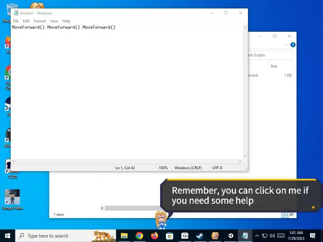Click File Explorer horizontal scrollbar left arrow
This screenshot has width=323, height=242.
click(102, 208)
